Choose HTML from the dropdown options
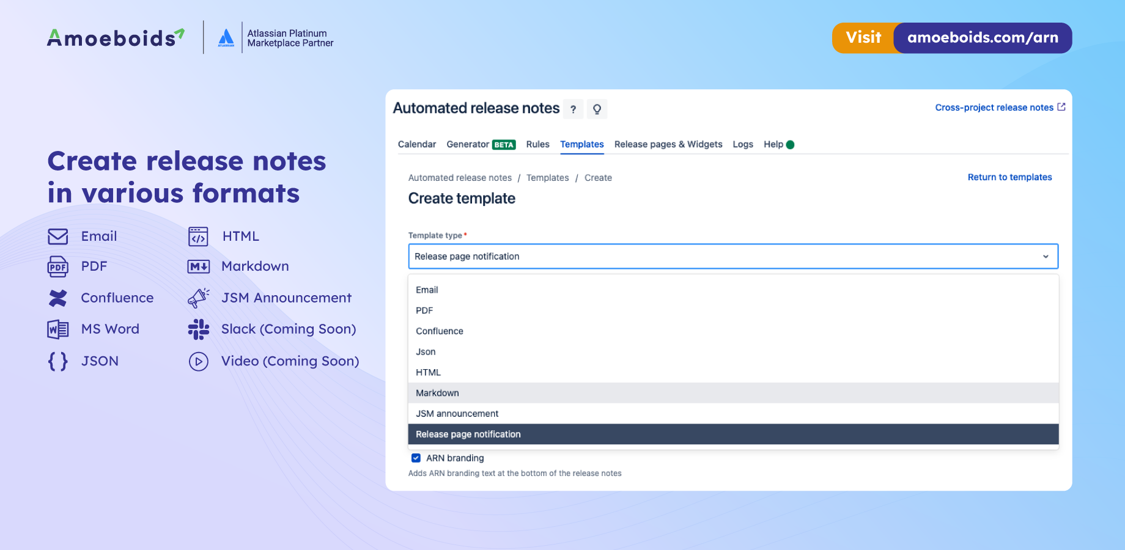Screen dimensions: 1125x550 733,372
